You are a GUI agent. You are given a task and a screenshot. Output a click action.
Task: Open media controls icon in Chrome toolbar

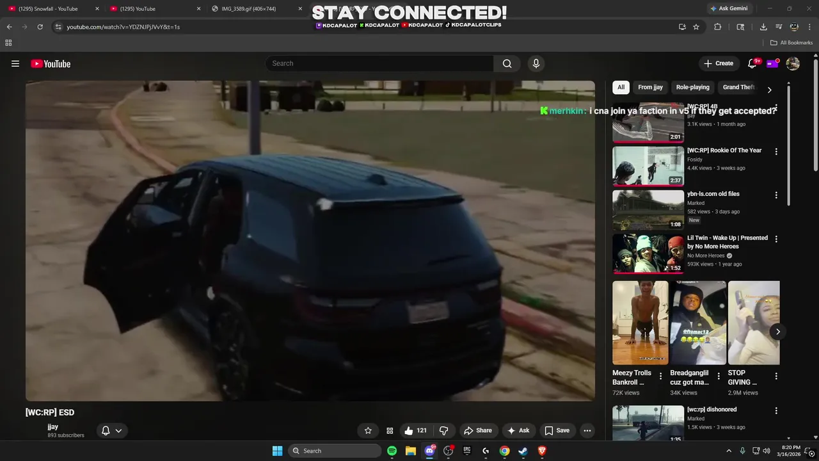779,27
